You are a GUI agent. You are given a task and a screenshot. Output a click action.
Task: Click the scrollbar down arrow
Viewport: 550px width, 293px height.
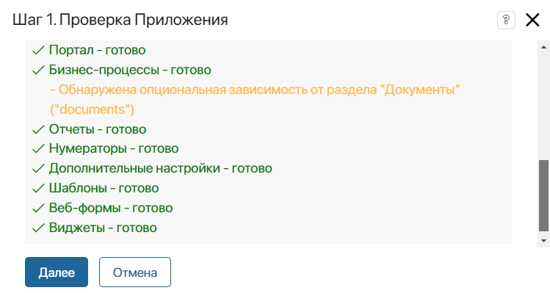(543, 241)
